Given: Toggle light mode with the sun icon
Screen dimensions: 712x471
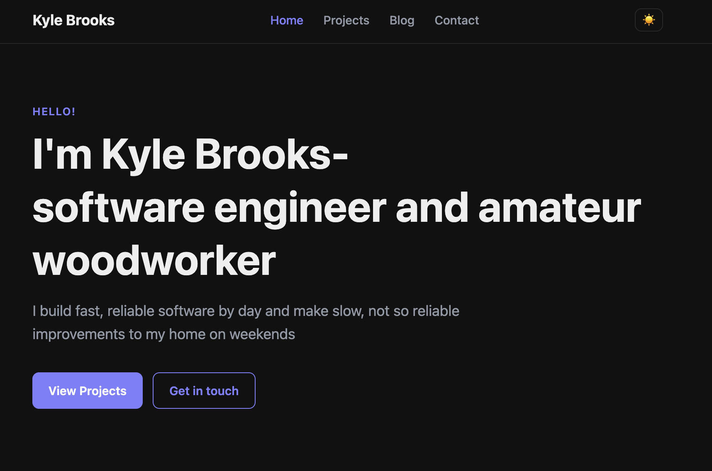Looking at the screenshot, I should [x=649, y=20].
